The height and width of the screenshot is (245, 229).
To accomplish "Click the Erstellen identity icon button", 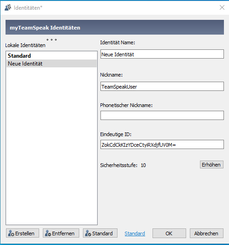I will click(x=23, y=233).
